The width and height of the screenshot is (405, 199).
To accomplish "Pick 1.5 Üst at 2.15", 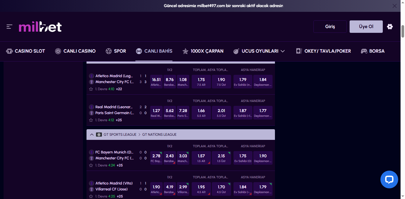I will tap(221, 158).
